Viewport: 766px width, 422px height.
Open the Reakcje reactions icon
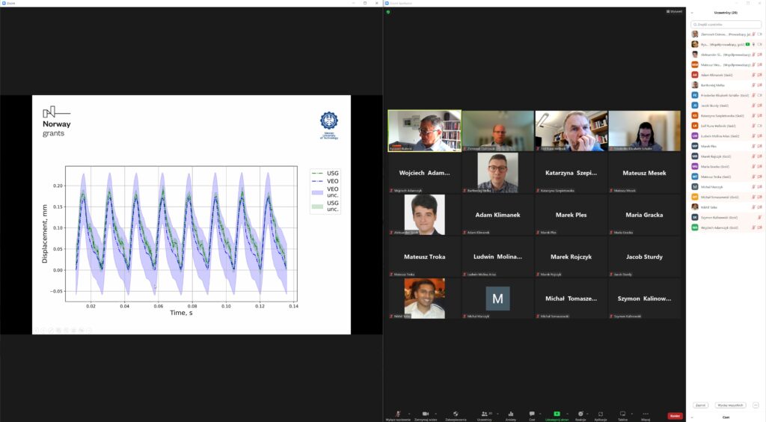coord(580,413)
